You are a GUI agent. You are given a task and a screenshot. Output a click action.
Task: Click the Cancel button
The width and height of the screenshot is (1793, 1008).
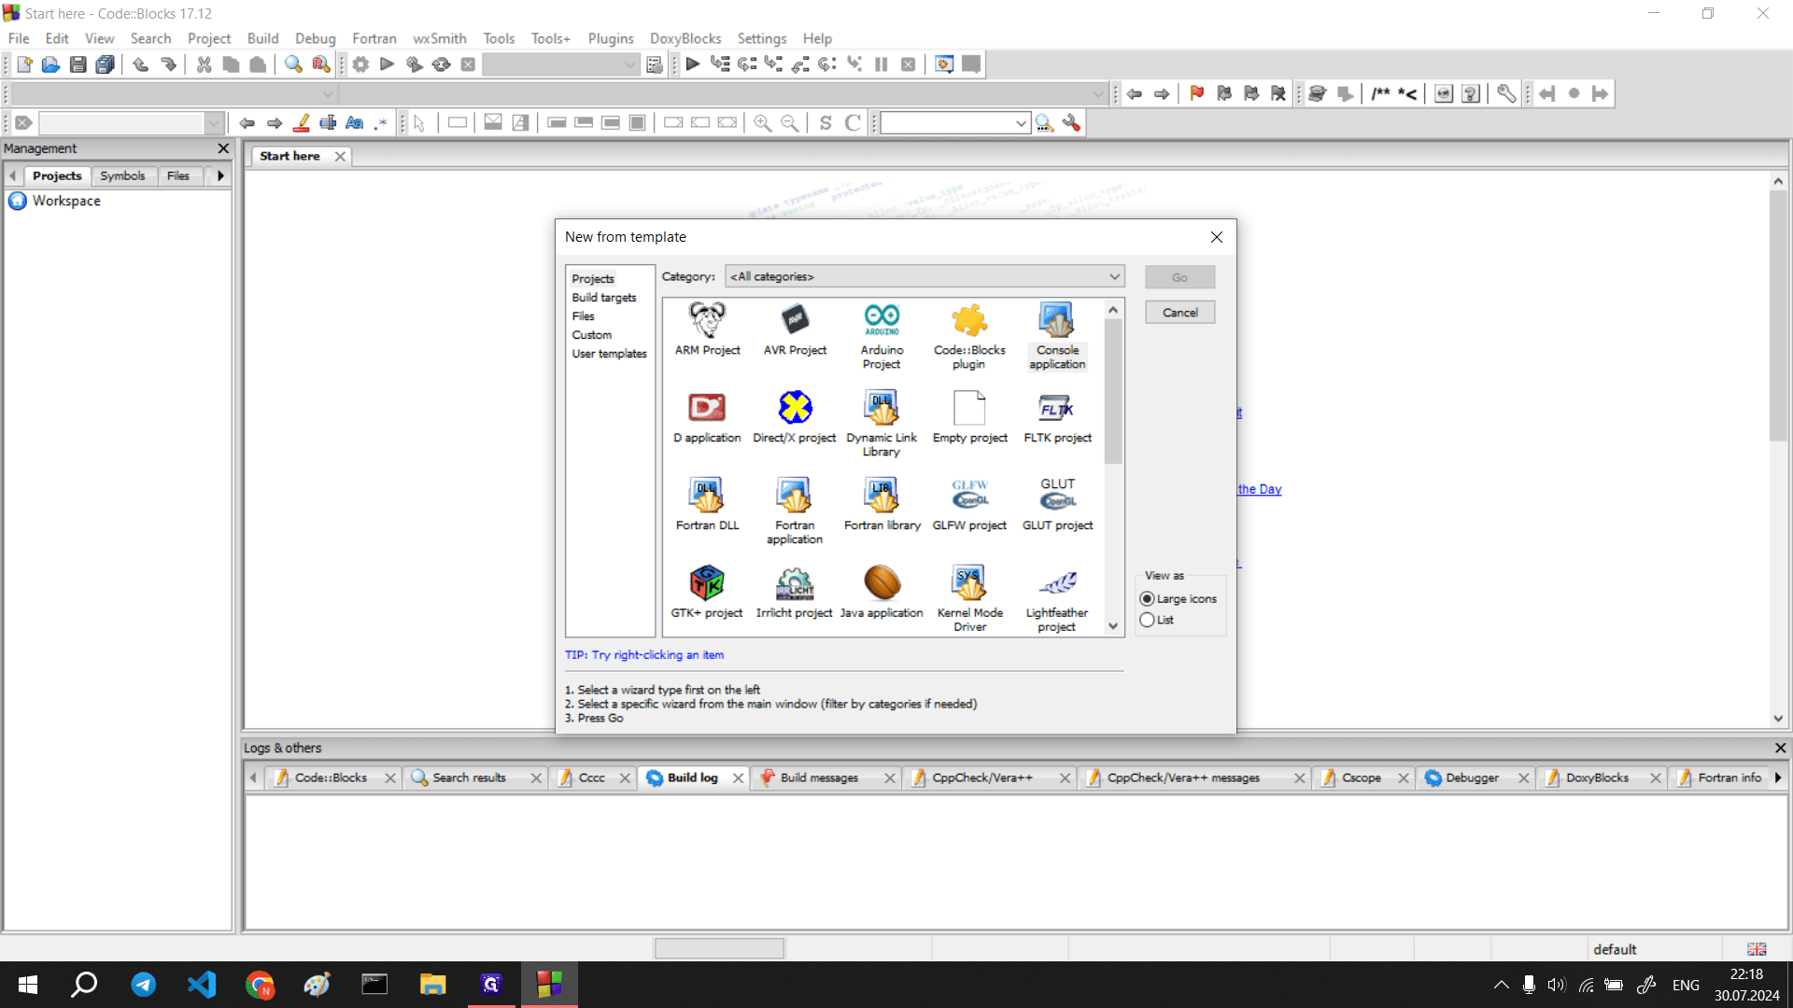pyautogui.click(x=1179, y=313)
